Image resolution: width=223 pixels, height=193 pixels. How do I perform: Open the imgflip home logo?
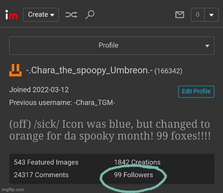click(x=12, y=15)
